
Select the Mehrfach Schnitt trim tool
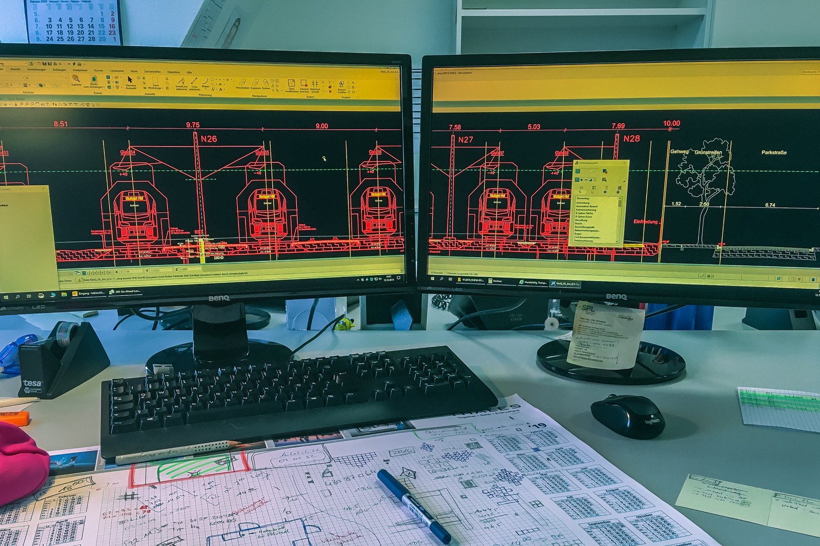pyautogui.click(x=315, y=86)
